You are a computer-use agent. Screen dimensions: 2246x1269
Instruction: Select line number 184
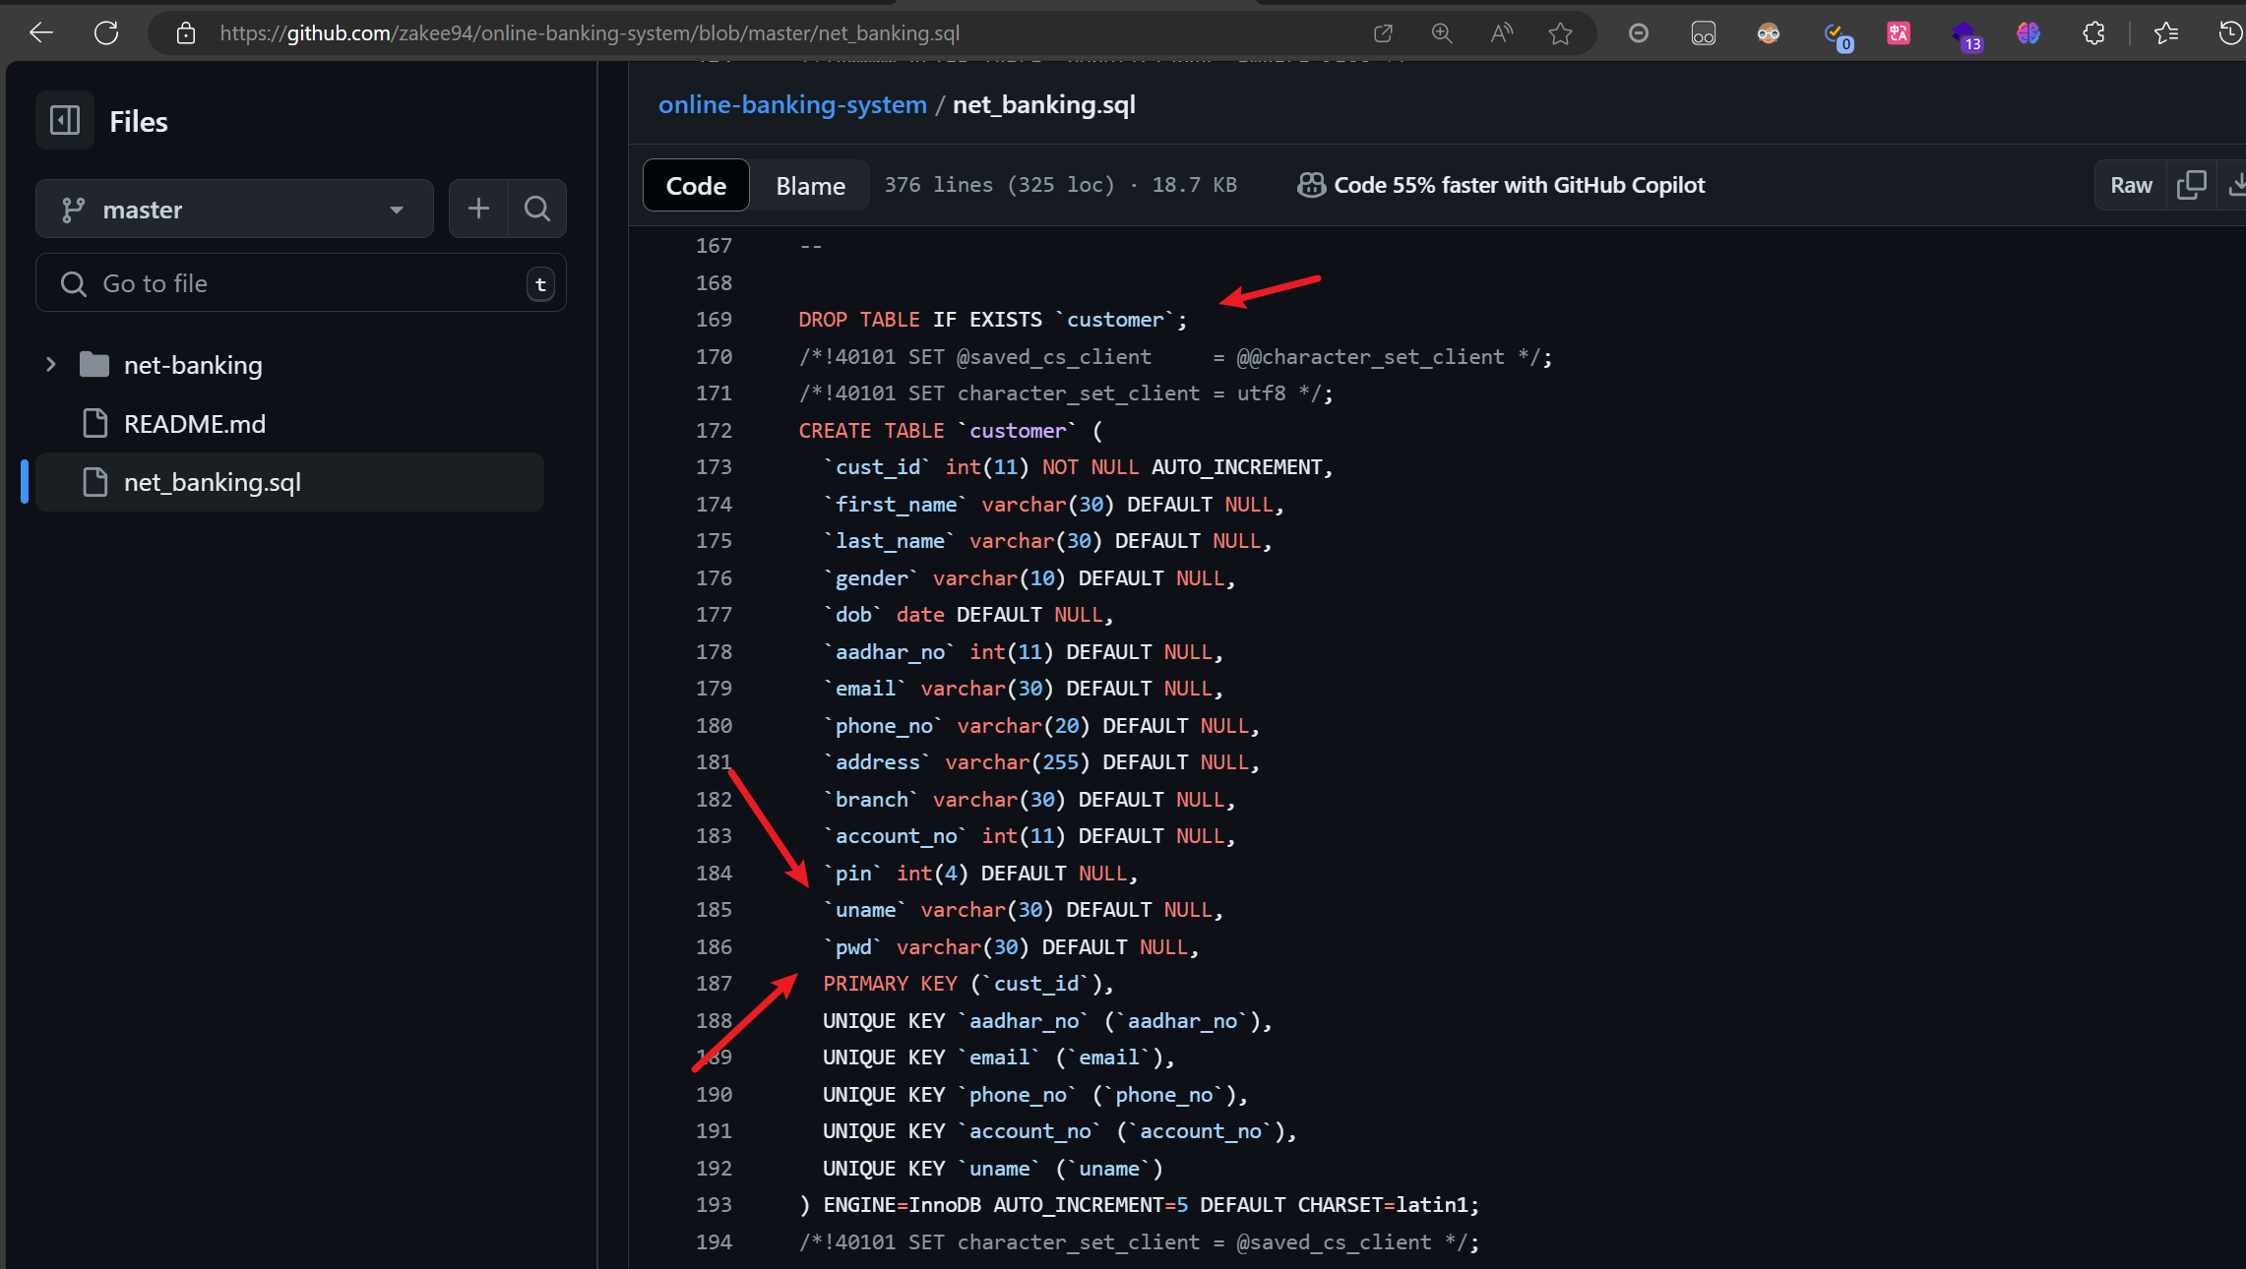pyautogui.click(x=714, y=874)
